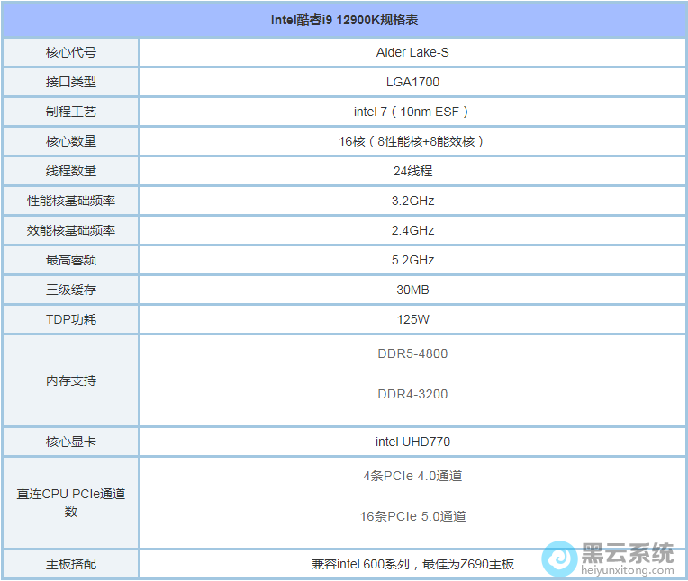Click the 16核 core count value

412,141
